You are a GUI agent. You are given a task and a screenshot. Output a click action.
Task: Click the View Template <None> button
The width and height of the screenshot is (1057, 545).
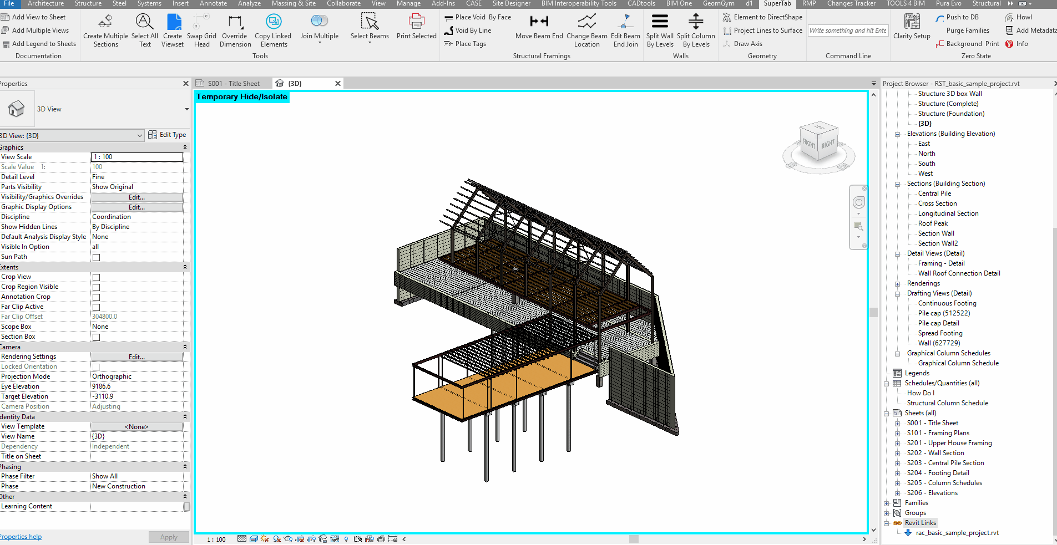coord(137,427)
